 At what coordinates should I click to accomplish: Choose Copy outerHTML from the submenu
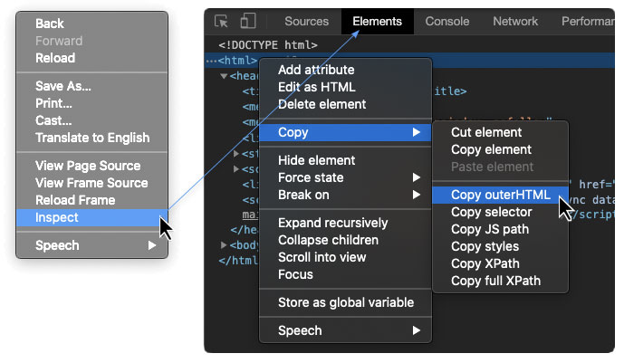coord(500,195)
